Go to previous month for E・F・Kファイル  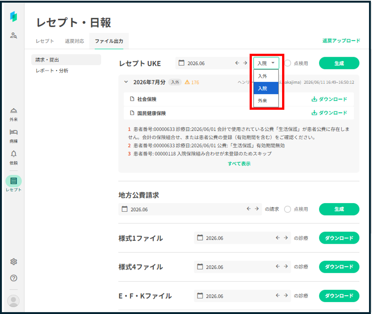[x=278, y=295]
